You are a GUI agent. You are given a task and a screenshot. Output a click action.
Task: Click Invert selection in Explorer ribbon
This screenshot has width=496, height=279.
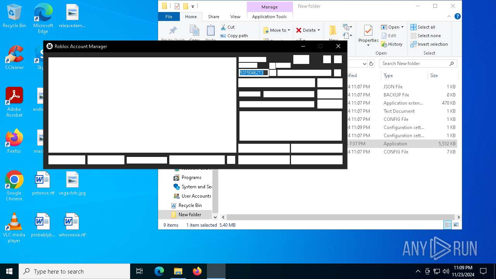pos(429,44)
